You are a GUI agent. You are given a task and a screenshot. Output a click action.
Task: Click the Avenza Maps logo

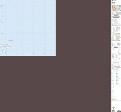click(113, 109)
